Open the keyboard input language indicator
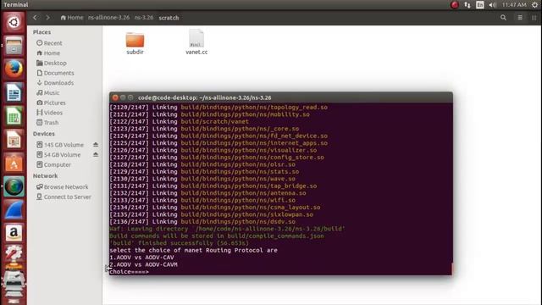Screen dimensions: 542x305 click(x=480, y=5)
